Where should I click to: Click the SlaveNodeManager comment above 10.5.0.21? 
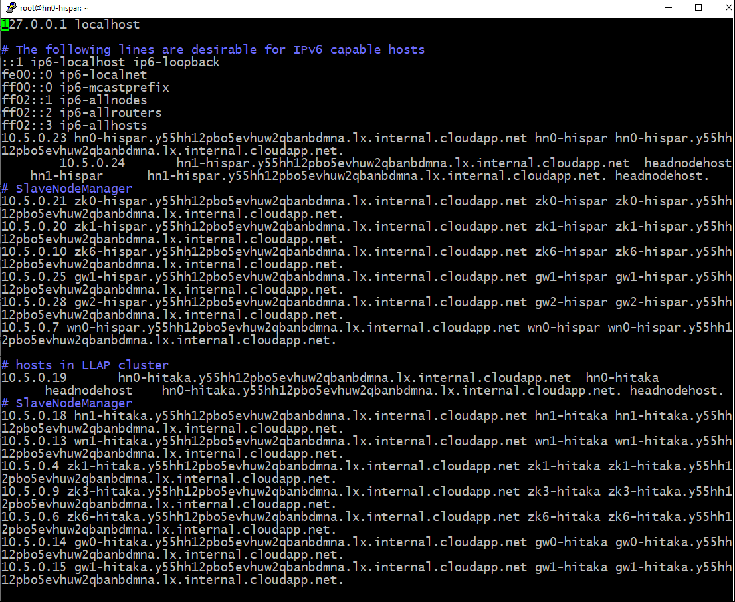click(x=66, y=189)
